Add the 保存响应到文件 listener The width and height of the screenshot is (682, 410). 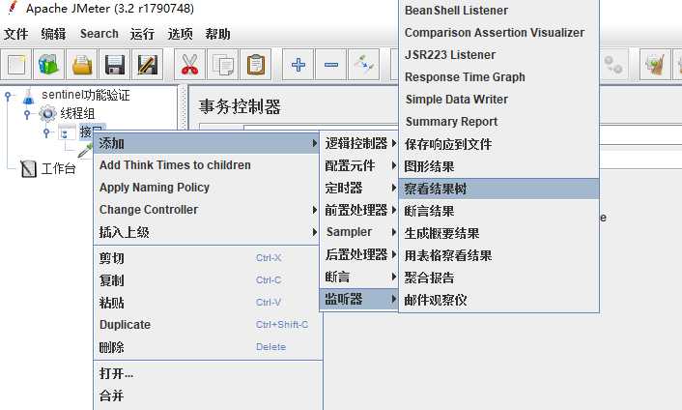coord(498,144)
